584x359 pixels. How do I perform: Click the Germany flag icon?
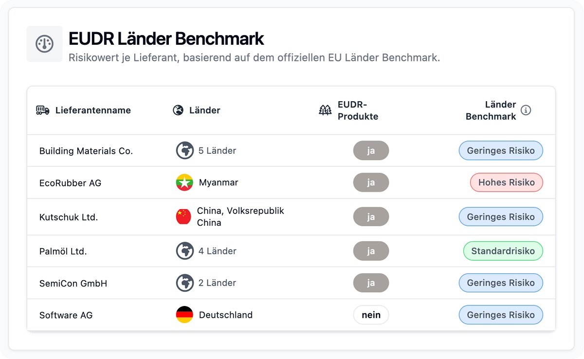coord(184,315)
